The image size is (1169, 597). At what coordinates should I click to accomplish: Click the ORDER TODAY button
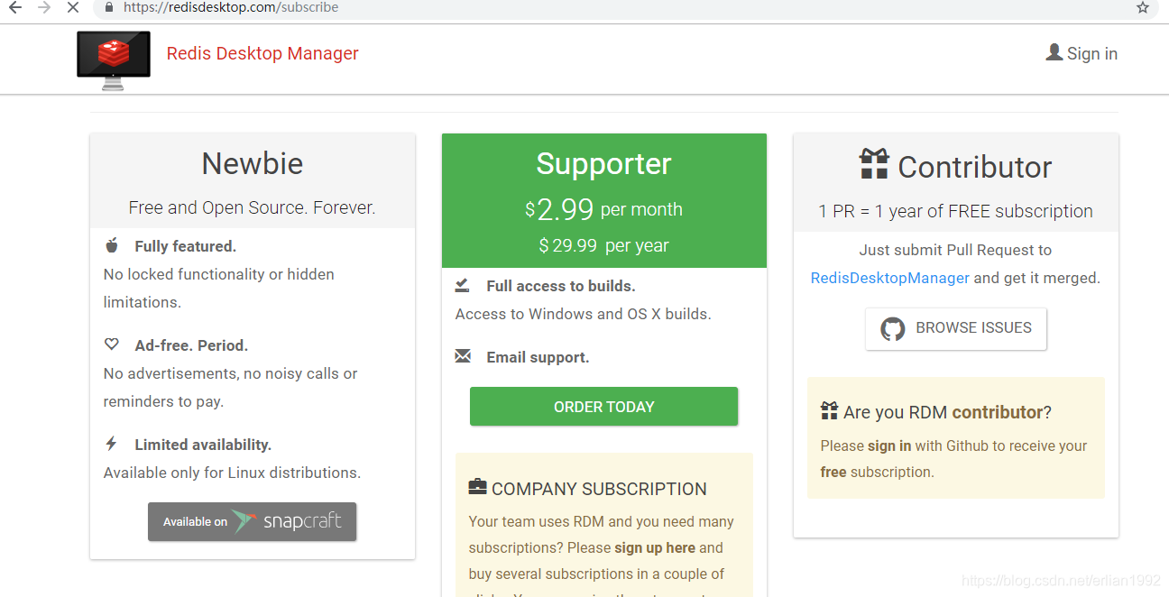(x=603, y=407)
